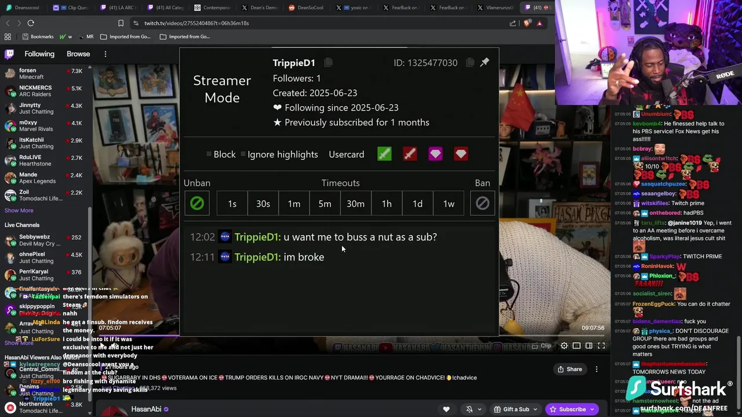Switch to the Clip Queue browser tab
The height and width of the screenshot is (417, 742).
point(70,8)
